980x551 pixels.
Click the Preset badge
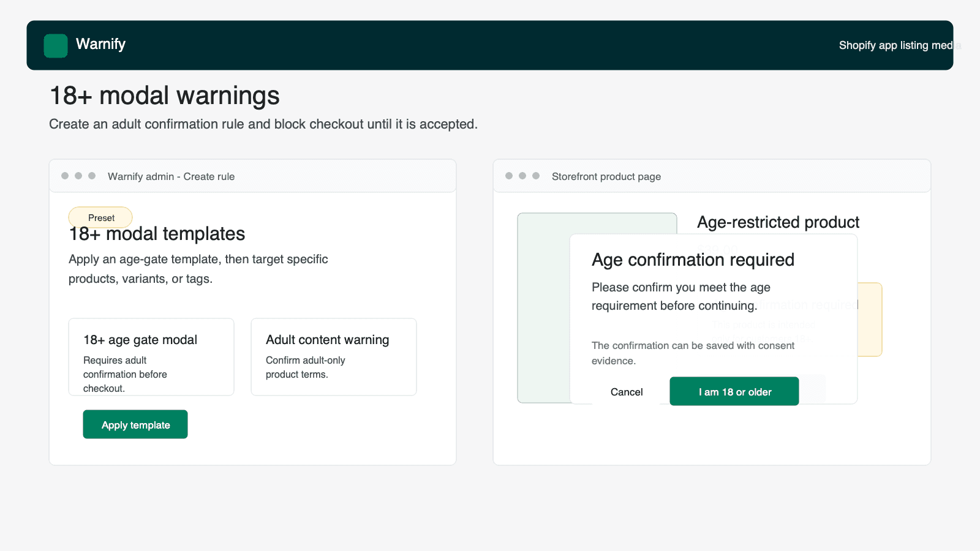pyautogui.click(x=100, y=217)
